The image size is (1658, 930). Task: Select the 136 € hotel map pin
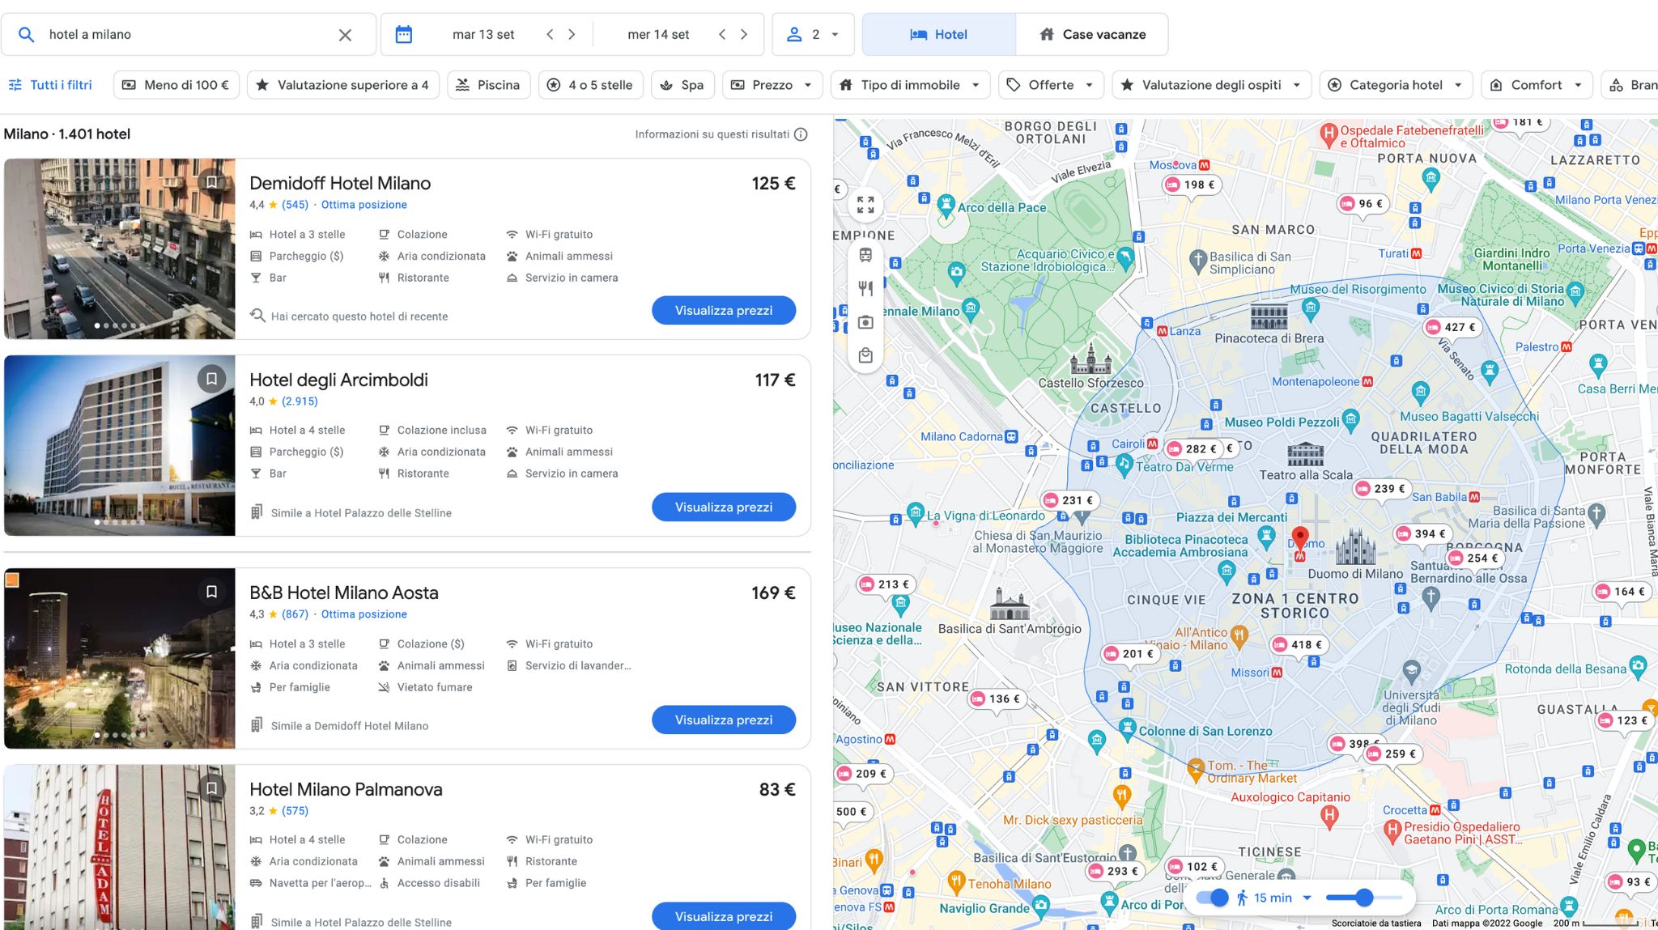click(x=997, y=699)
